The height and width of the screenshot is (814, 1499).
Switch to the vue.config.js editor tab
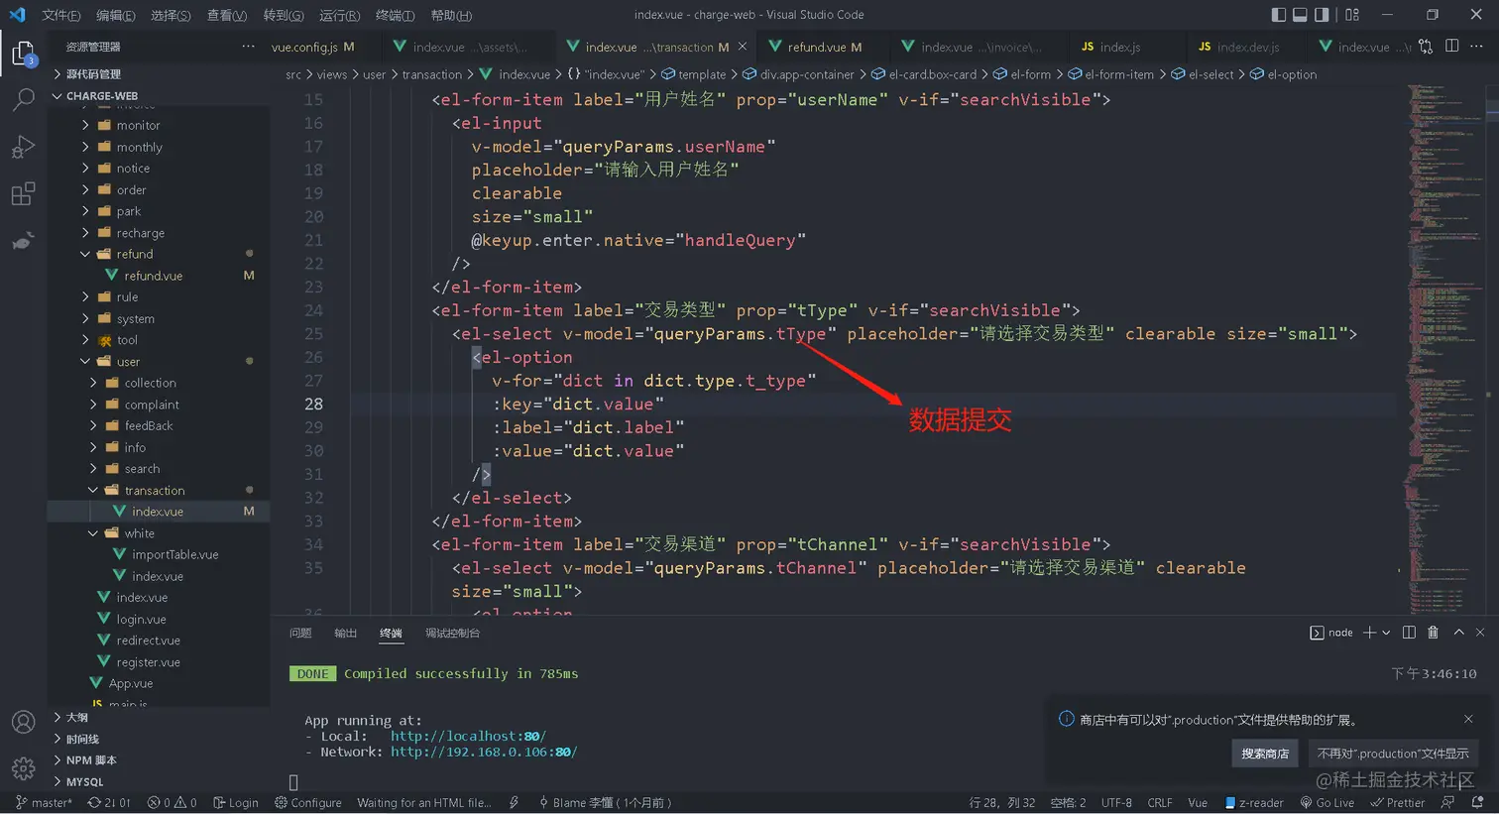pyautogui.click(x=312, y=47)
